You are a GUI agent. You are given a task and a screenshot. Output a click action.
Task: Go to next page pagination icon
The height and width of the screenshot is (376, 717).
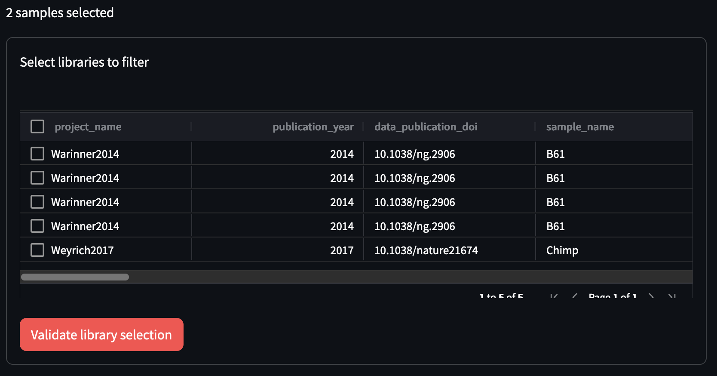[x=651, y=296]
